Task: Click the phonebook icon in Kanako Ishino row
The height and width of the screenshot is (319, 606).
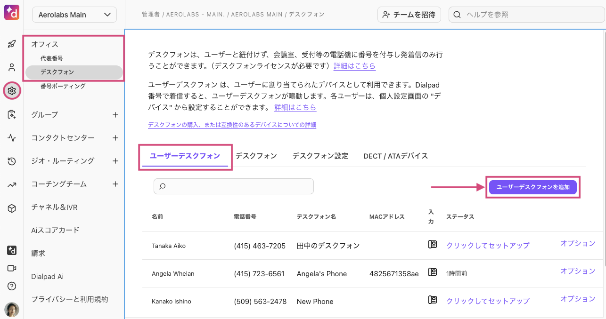Action: [433, 300]
